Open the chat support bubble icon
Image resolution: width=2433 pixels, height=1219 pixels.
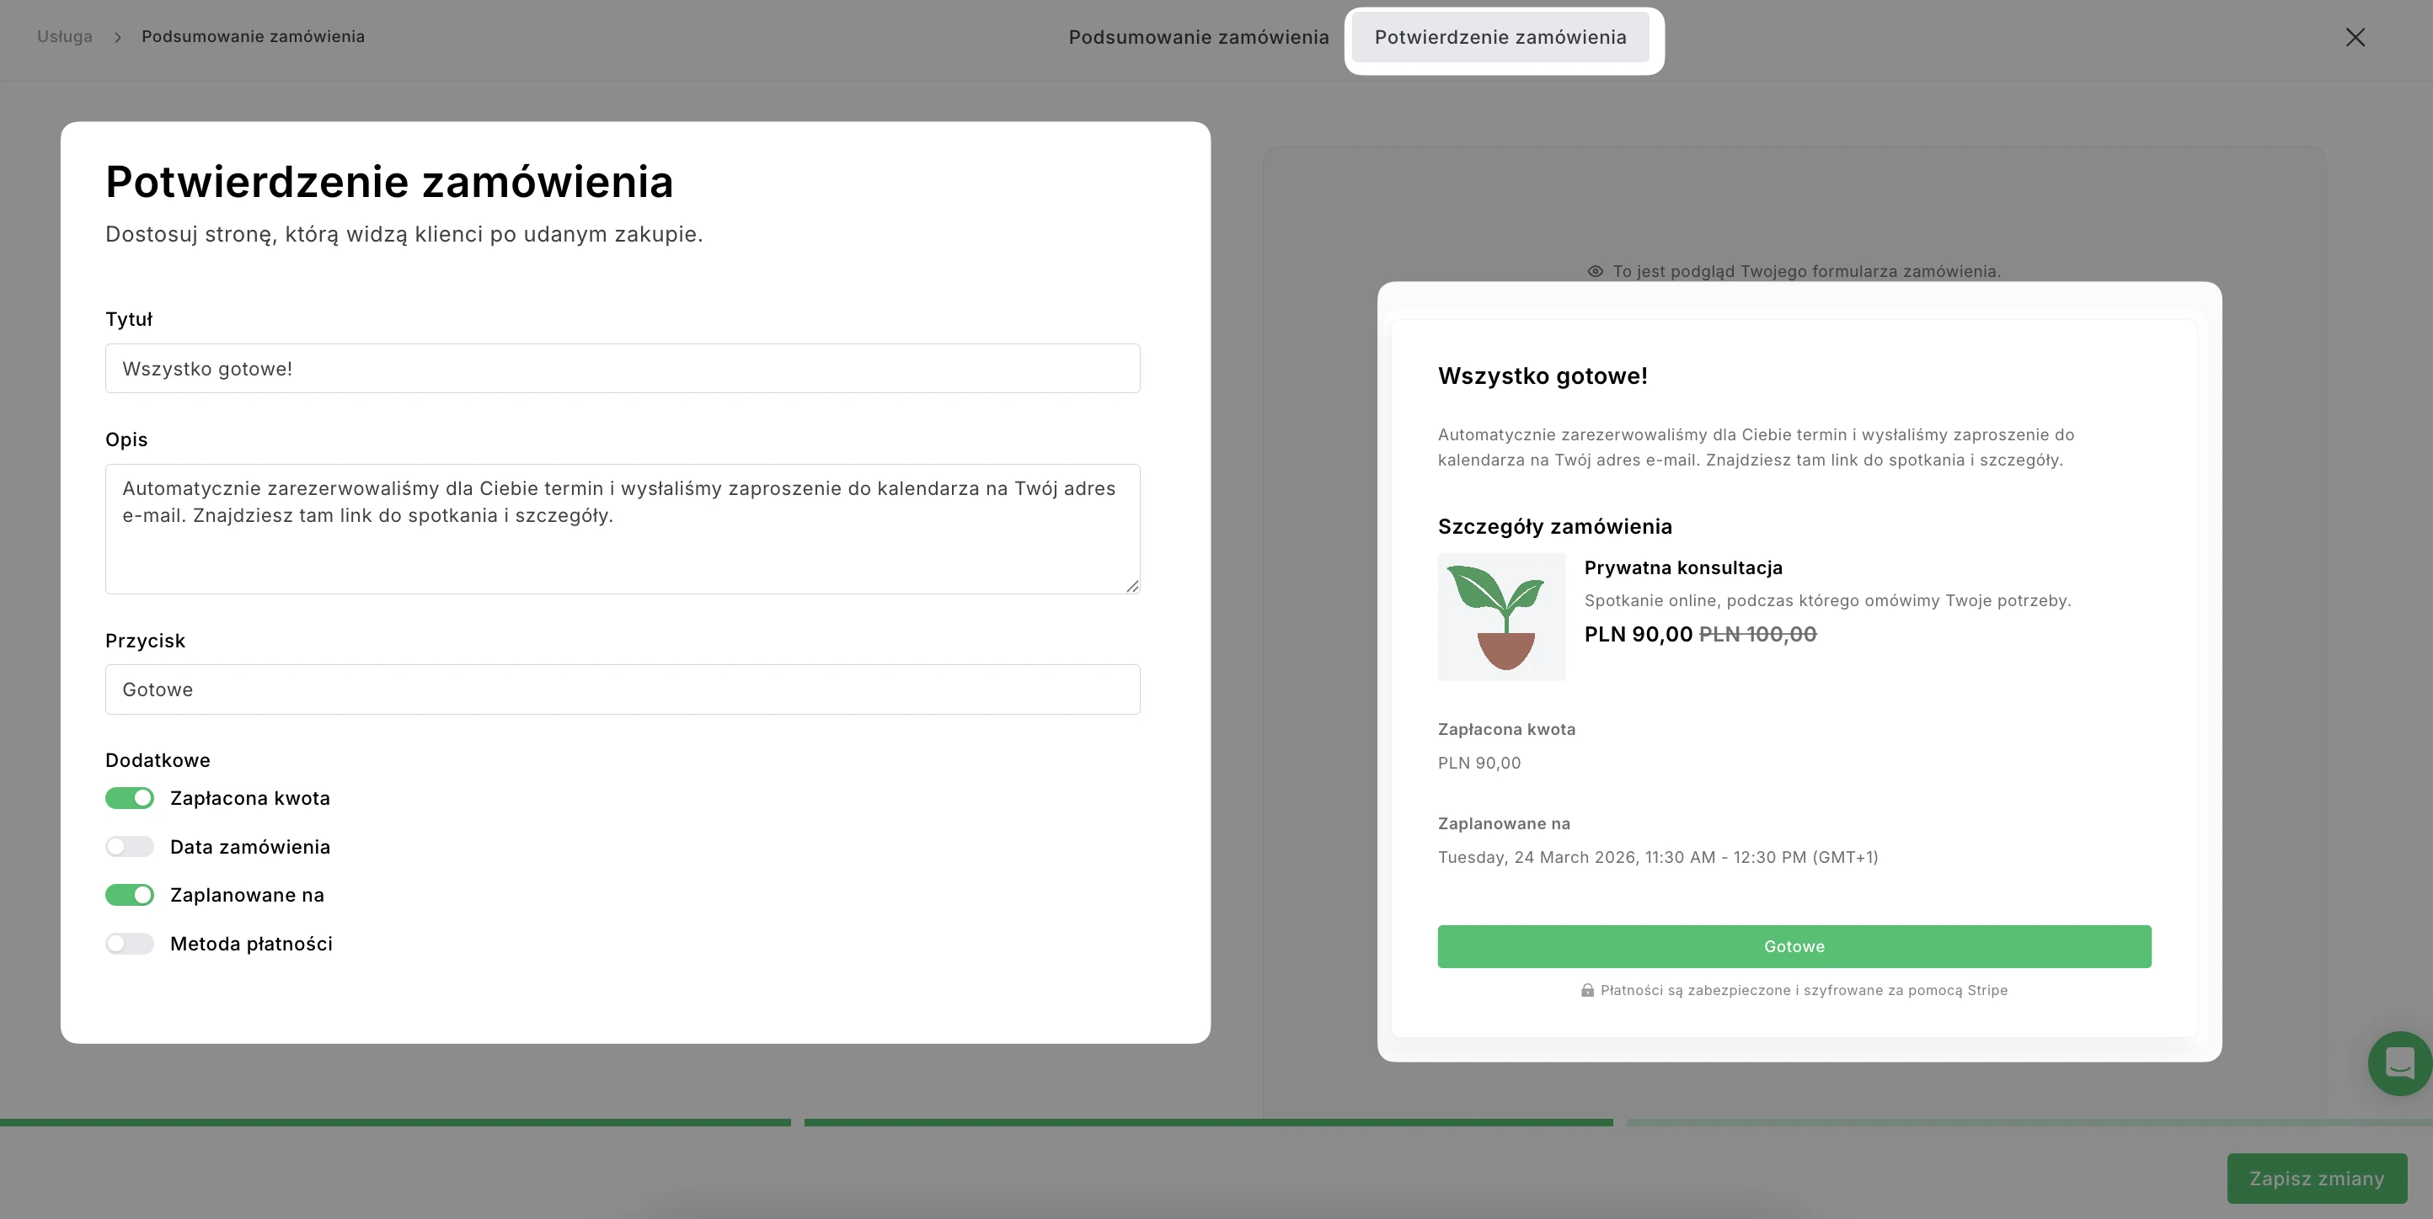click(x=2399, y=1063)
